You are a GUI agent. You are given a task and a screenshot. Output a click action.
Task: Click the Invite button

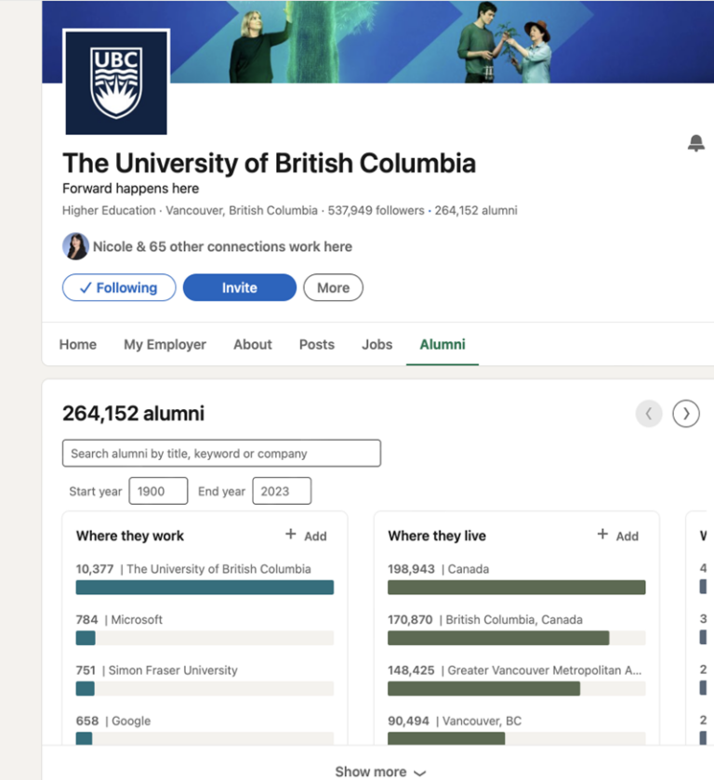239,287
